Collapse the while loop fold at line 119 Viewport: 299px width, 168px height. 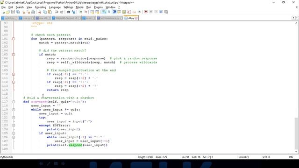[x=14, y=110]
